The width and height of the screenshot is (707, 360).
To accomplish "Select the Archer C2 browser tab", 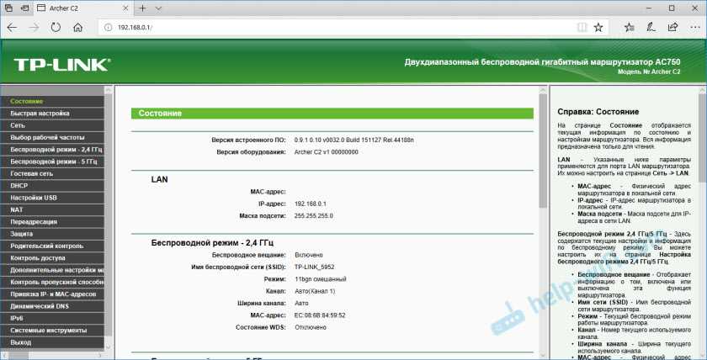I will pyautogui.click(x=83, y=8).
